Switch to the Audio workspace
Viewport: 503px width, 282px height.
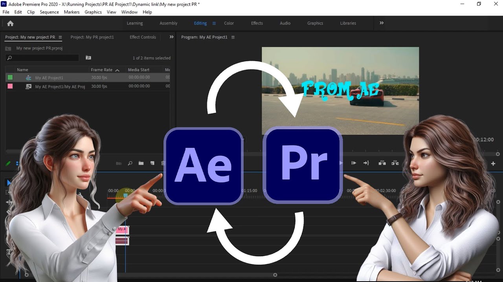[285, 23]
